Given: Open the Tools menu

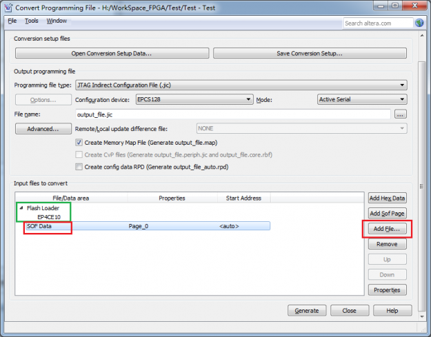Looking at the screenshot, I should [x=31, y=21].
